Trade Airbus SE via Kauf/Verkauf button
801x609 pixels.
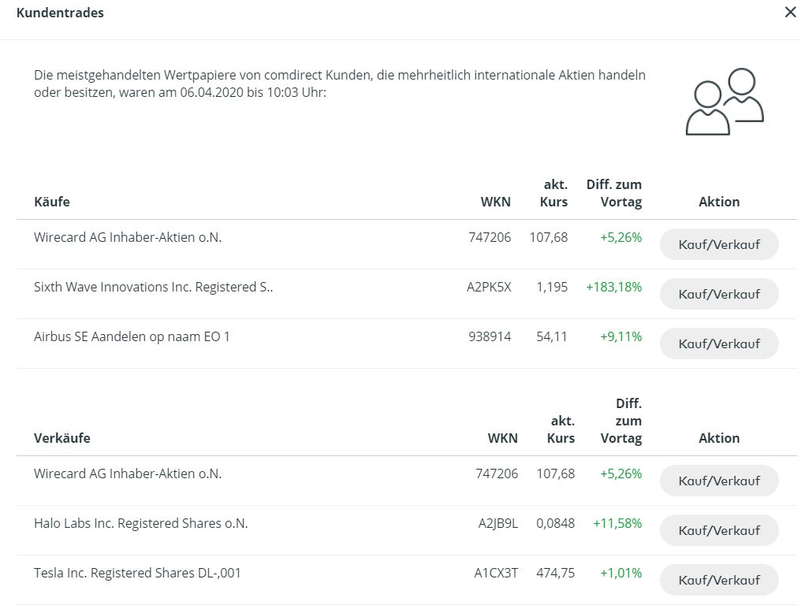tap(718, 343)
